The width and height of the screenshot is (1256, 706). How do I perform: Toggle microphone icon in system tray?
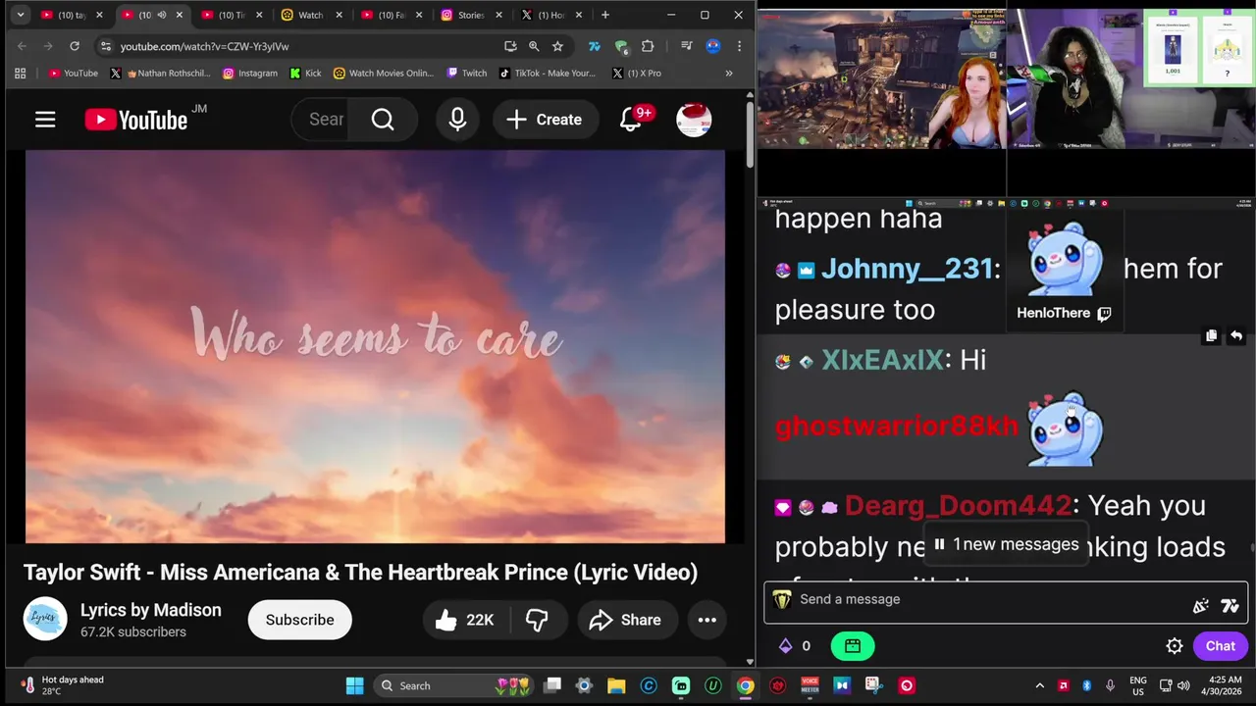tap(1110, 685)
